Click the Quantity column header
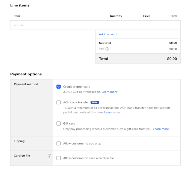191x171 pixels. click(x=116, y=16)
